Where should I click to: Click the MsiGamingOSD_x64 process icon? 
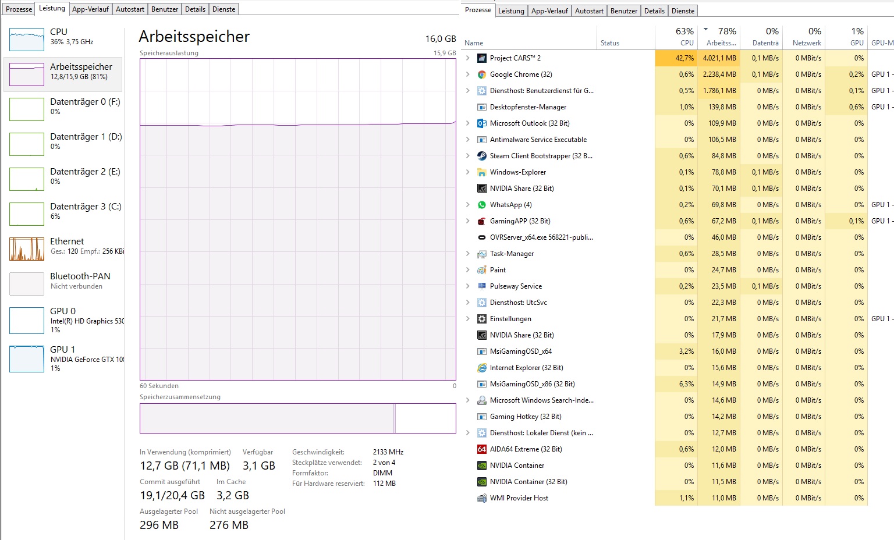(x=481, y=351)
